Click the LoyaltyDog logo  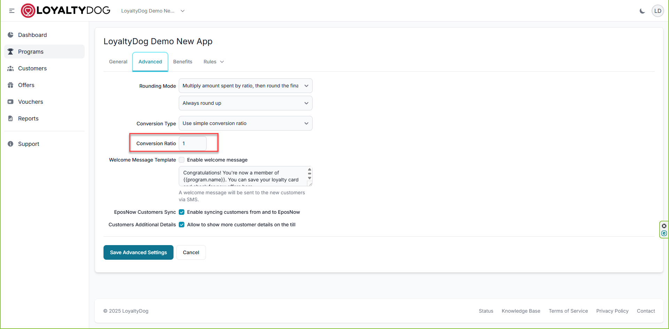(x=66, y=10)
